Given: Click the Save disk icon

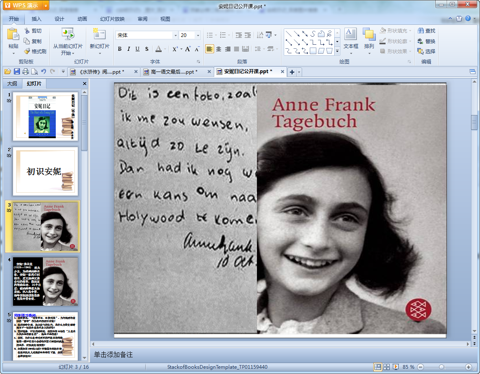Looking at the screenshot, I should [x=17, y=72].
